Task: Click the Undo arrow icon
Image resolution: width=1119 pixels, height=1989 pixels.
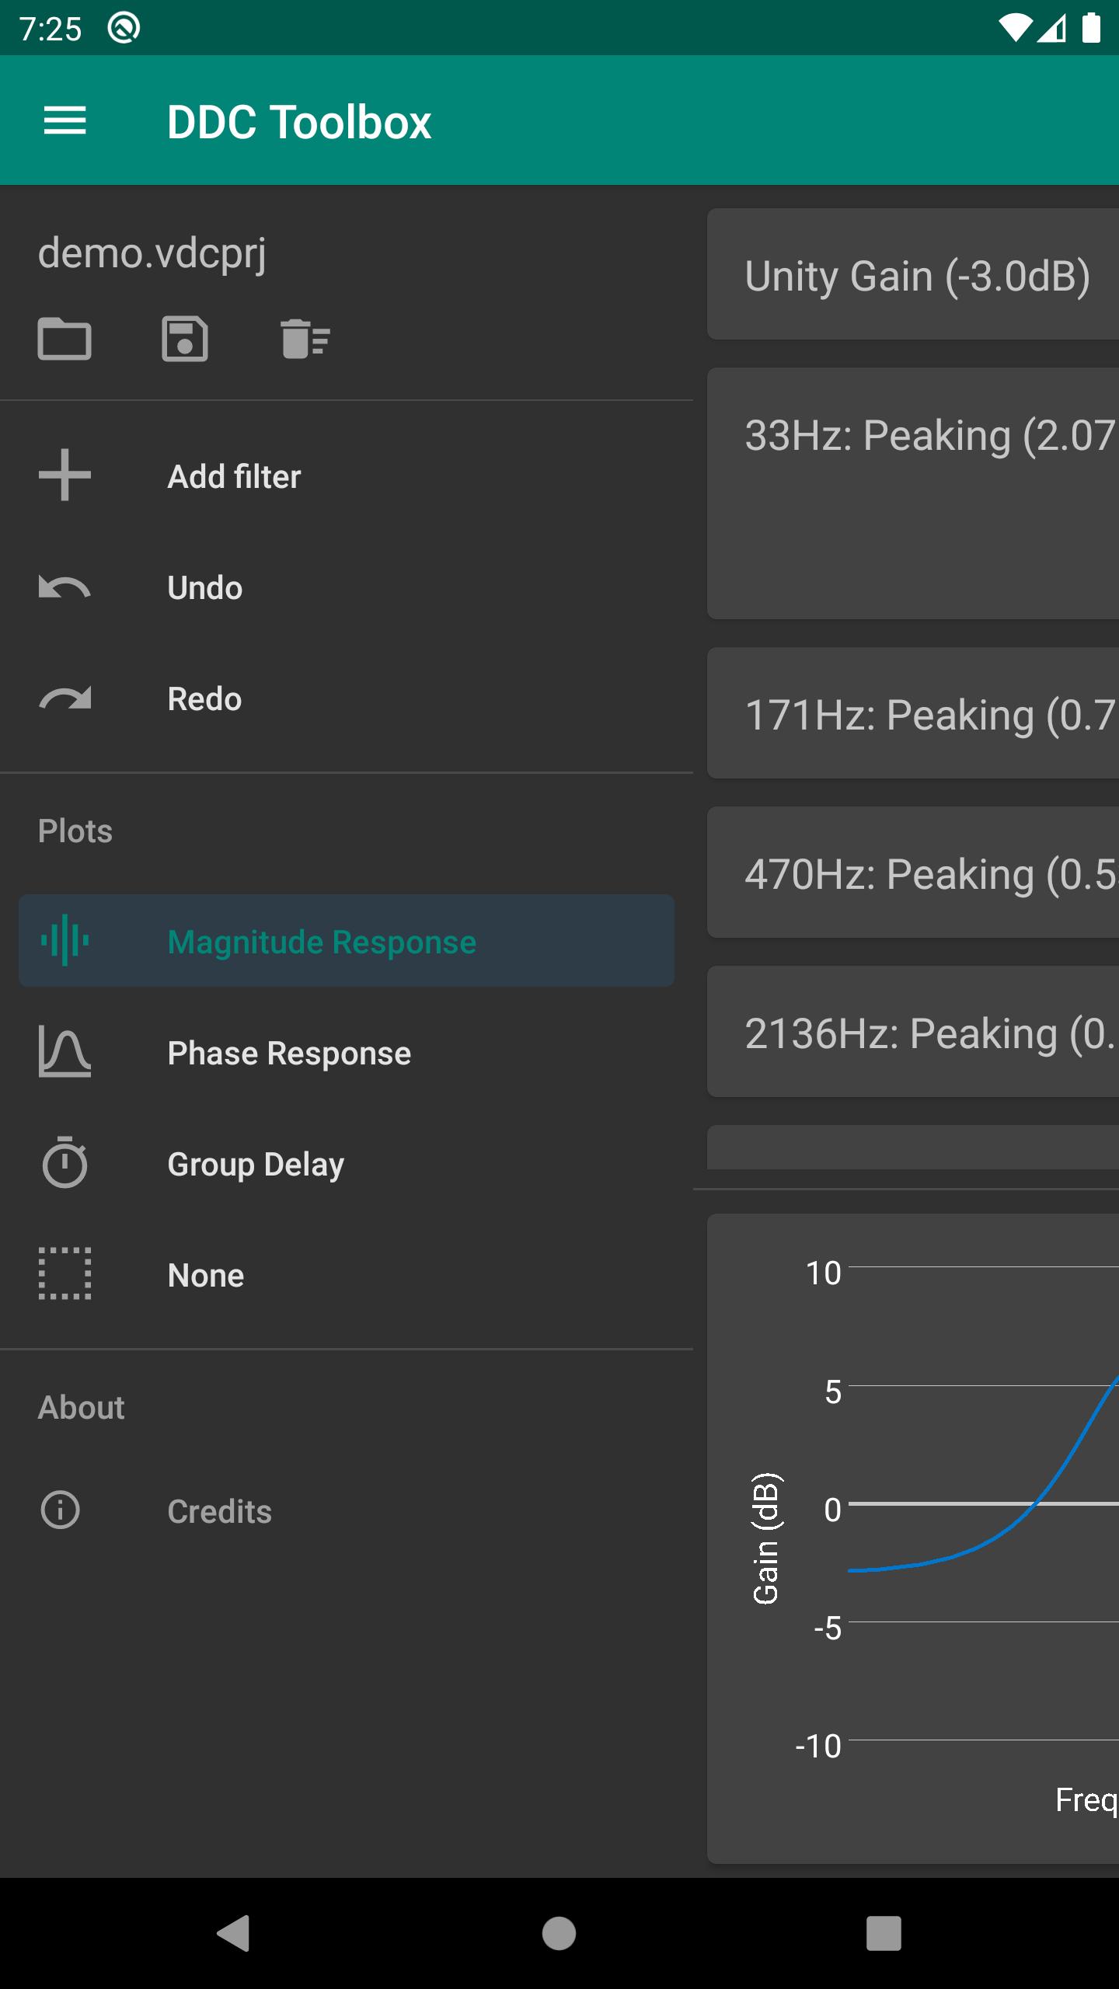Action: (64, 587)
